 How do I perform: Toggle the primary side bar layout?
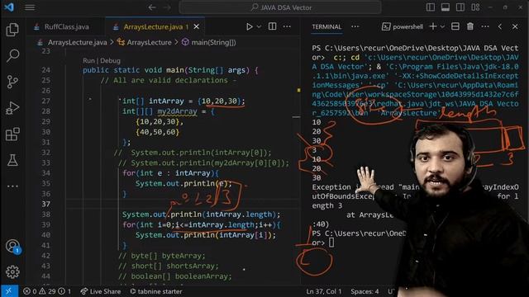tap(430, 7)
